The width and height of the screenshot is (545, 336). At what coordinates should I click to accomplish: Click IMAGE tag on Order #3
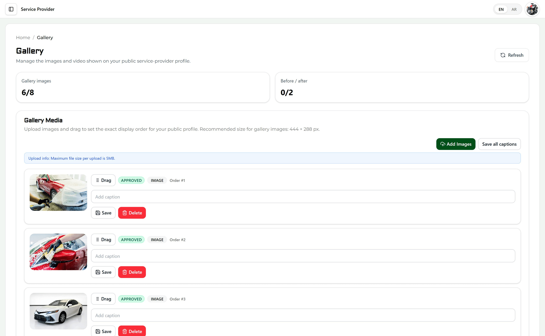tap(157, 299)
